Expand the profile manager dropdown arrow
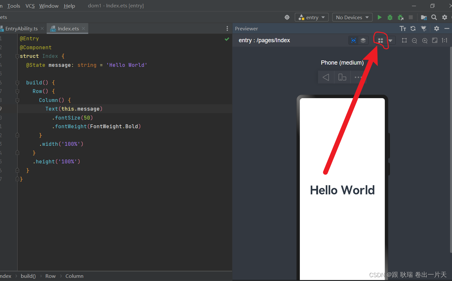This screenshot has width=452, height=281. coord(390,41)
